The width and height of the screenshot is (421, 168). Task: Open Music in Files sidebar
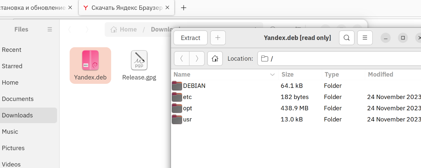[28, 131]
